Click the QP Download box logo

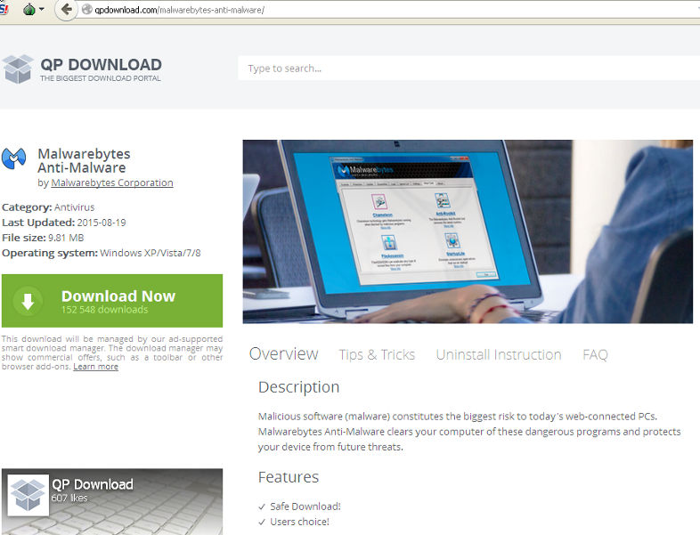click(x=18, y=69)
